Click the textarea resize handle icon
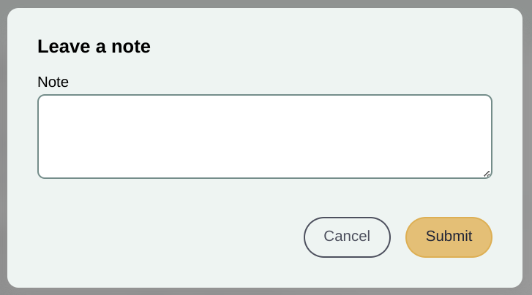 [x=487, y=174]
